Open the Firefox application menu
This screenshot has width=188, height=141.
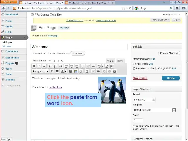[9, 2]
